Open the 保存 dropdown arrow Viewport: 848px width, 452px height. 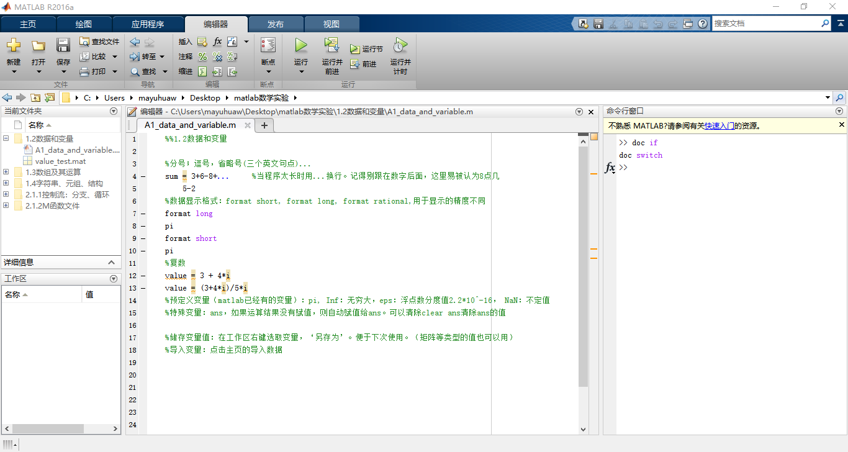click(63, 71)
